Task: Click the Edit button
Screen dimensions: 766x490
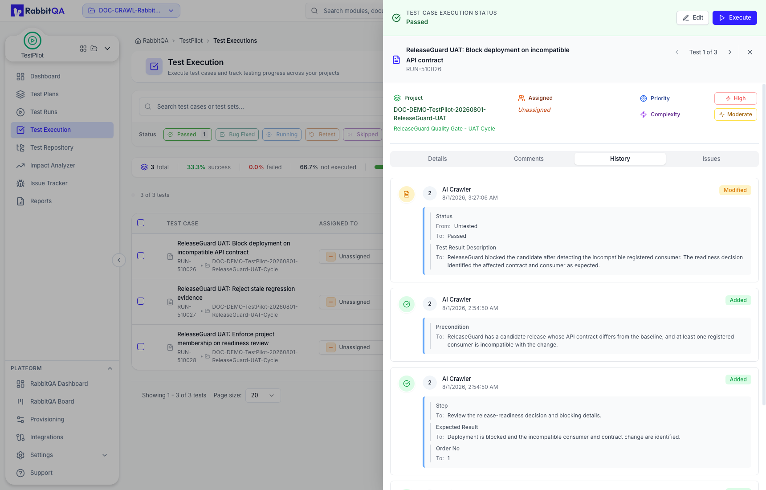Action: [x=693, y=18]
